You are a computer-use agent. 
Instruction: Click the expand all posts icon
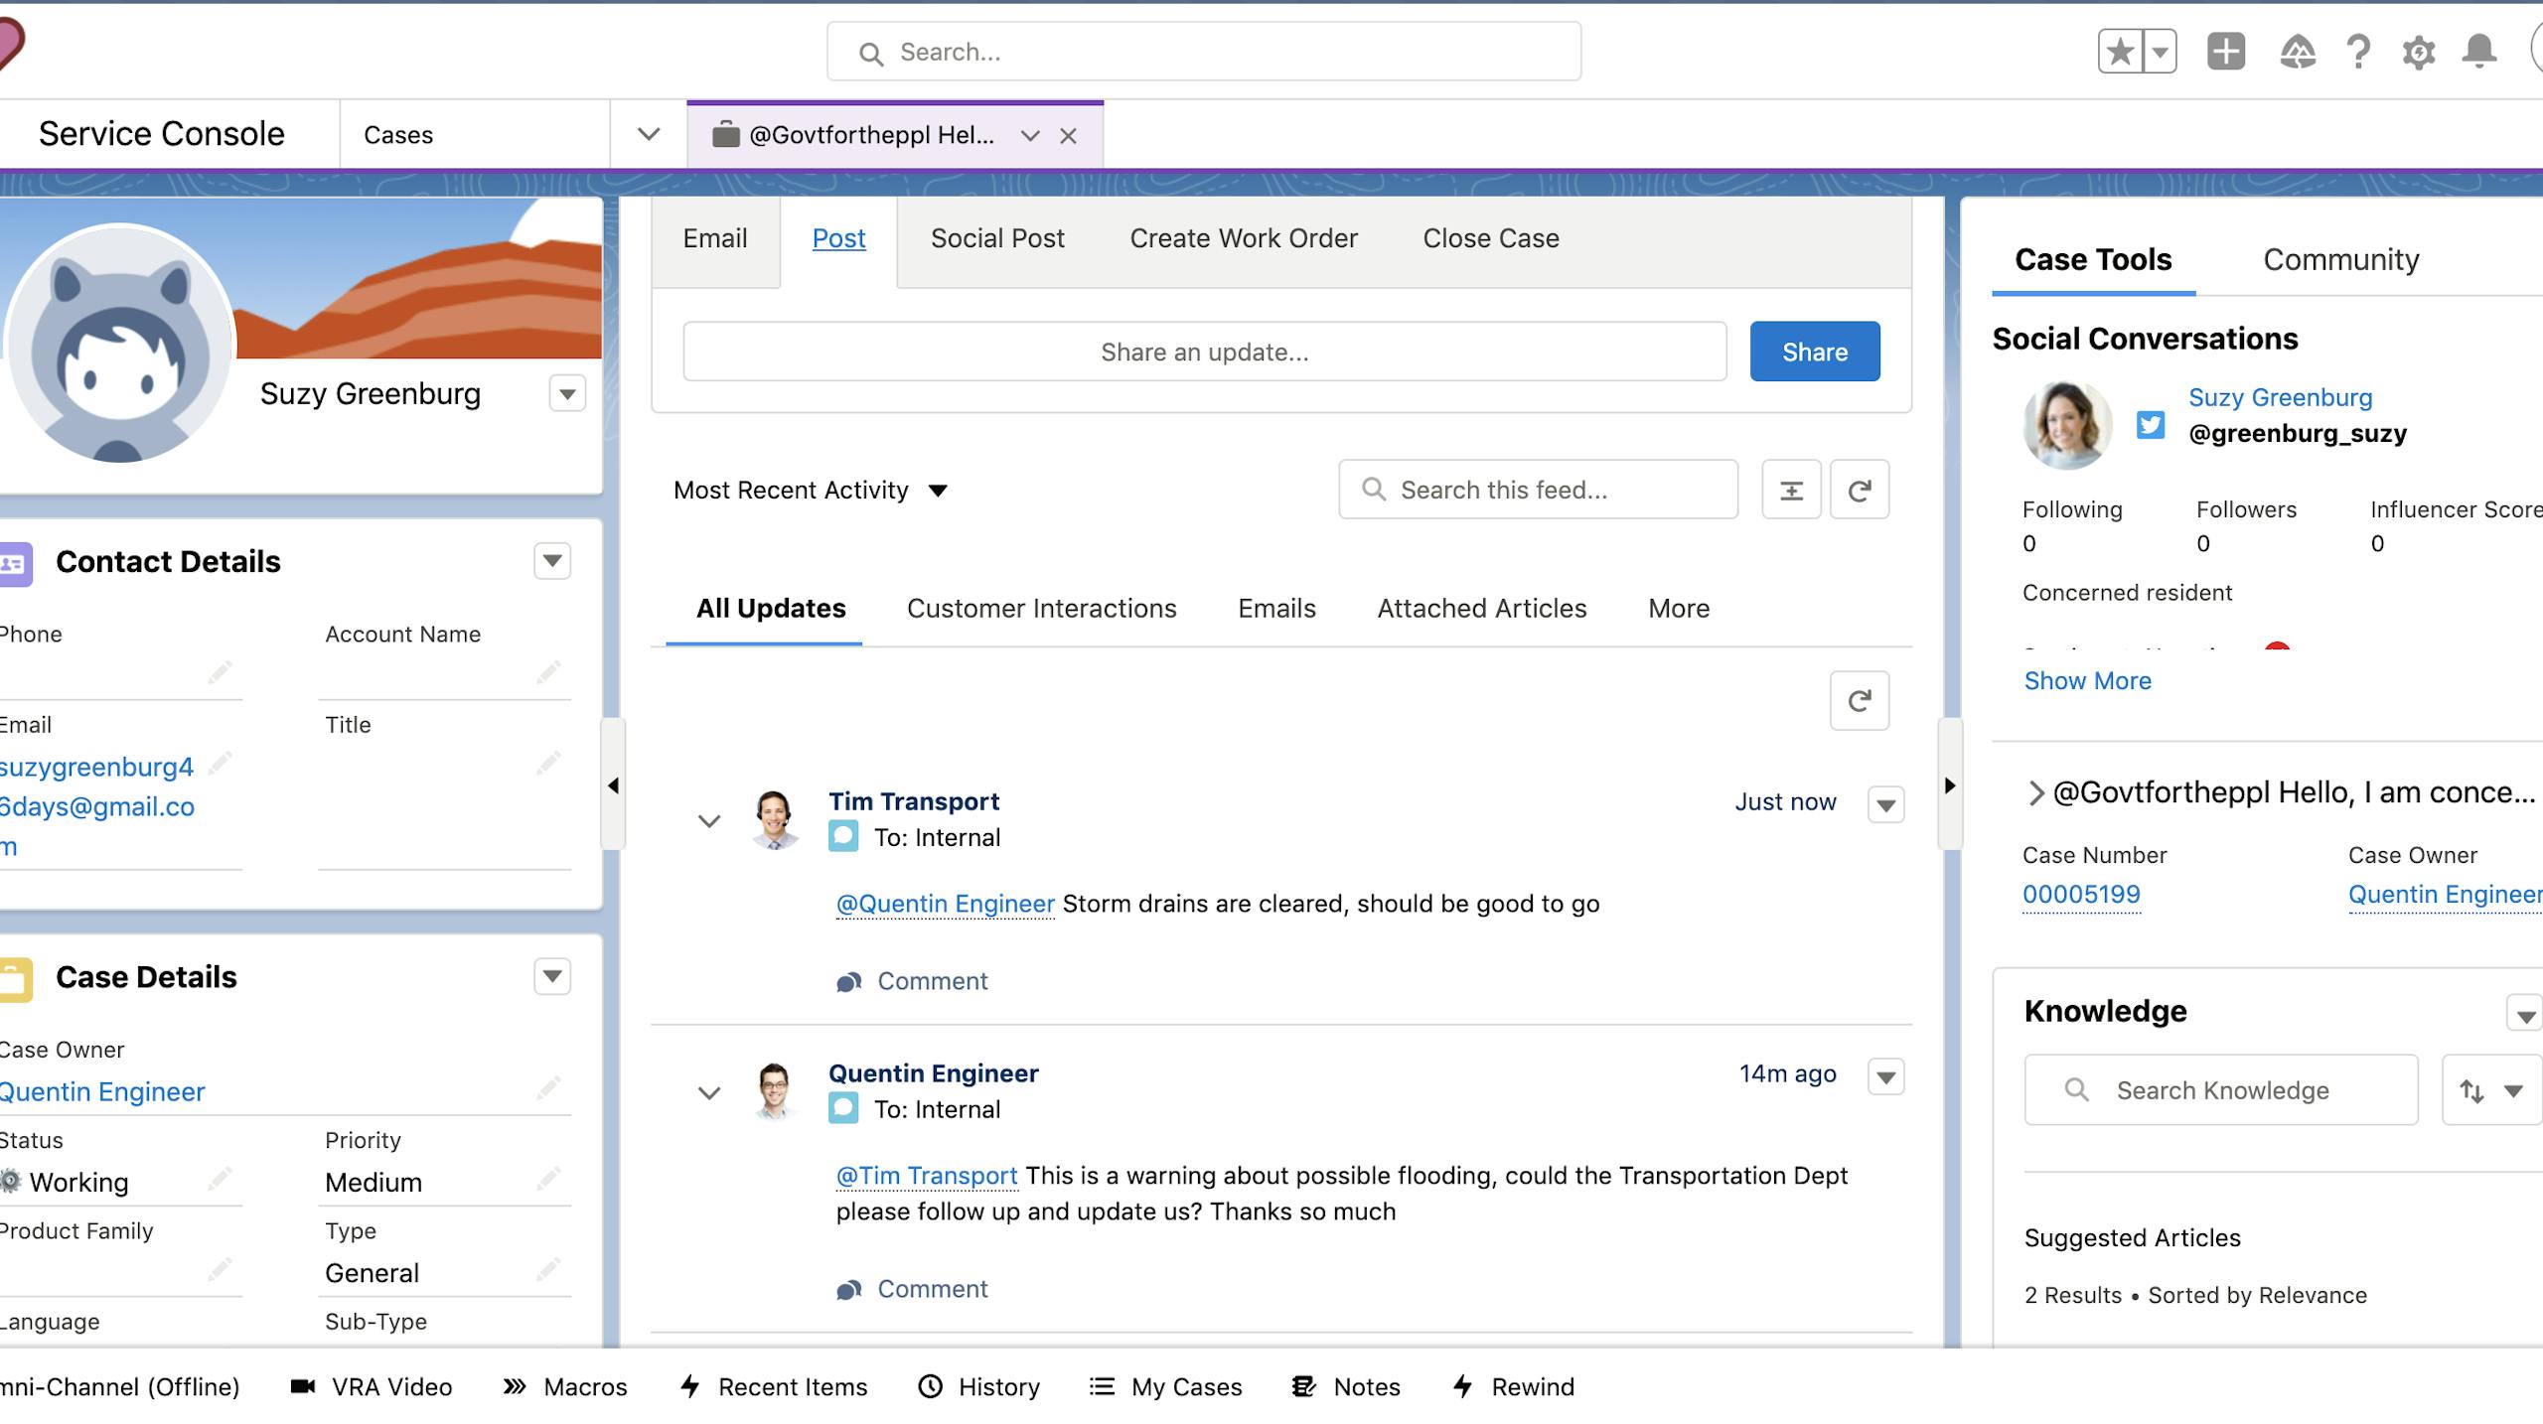(1791, 490)
